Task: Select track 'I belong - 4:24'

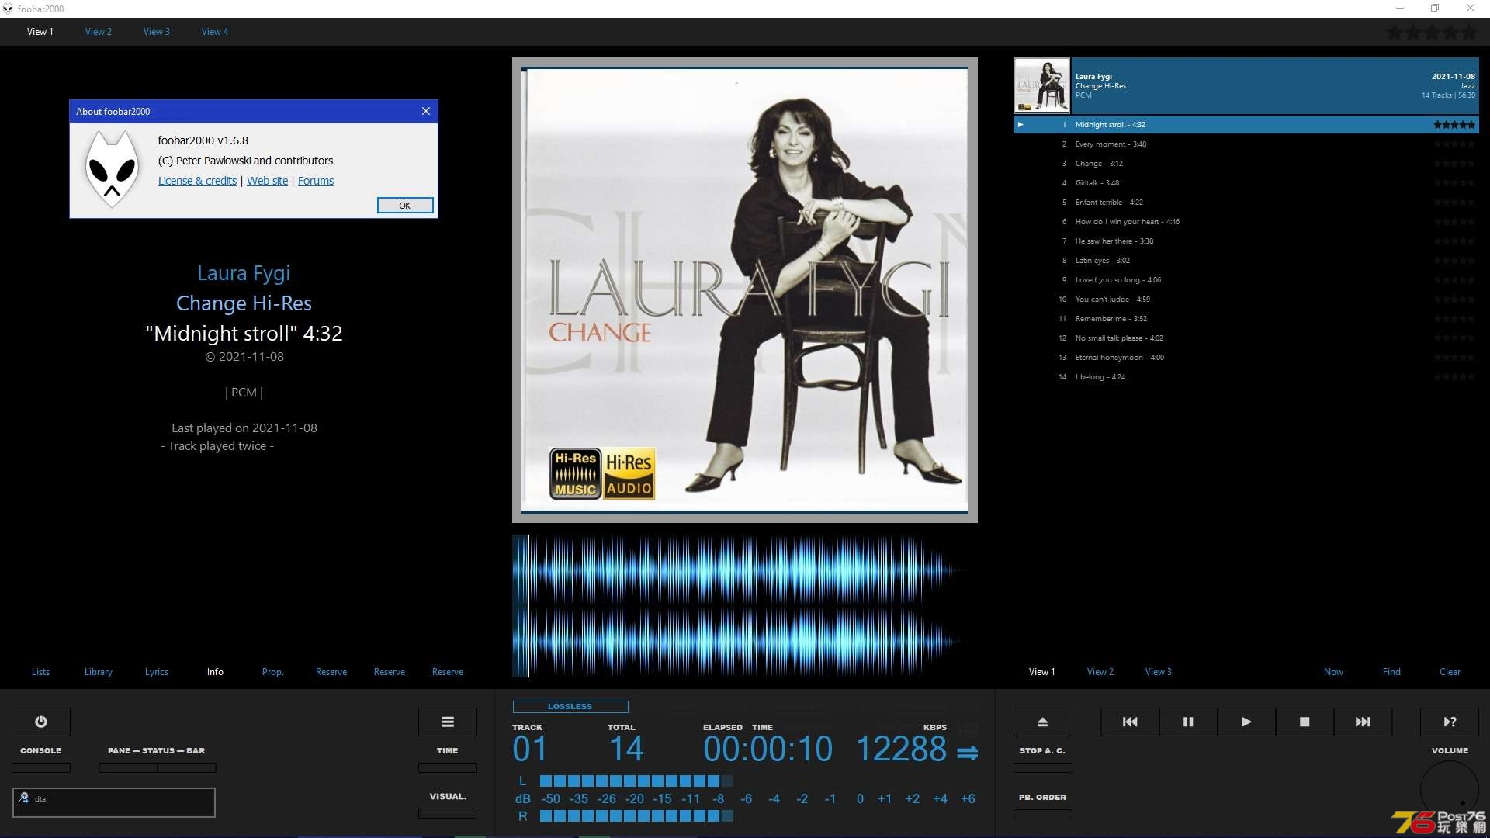Action: click(1246, 377)
